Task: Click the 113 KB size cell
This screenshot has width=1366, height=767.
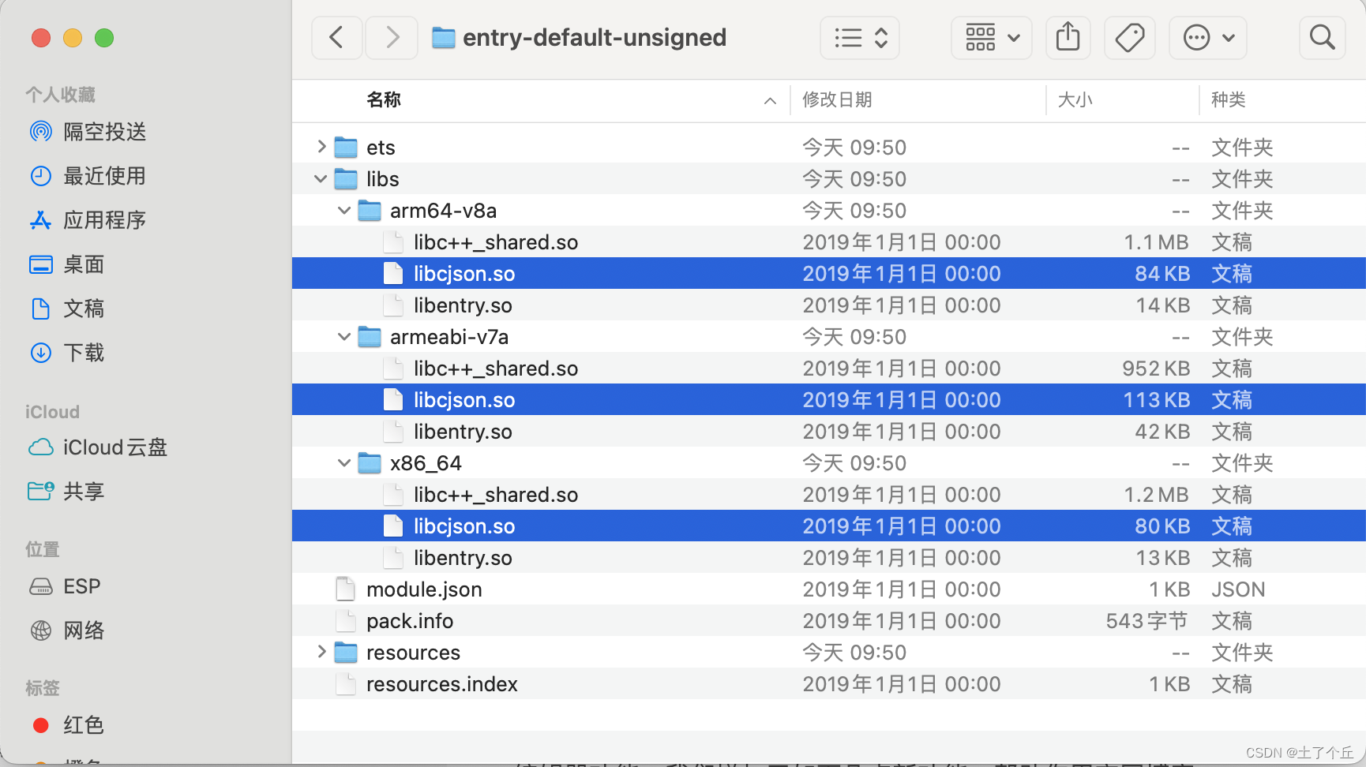Action: pyautogui.click(x=1157, y=400)
